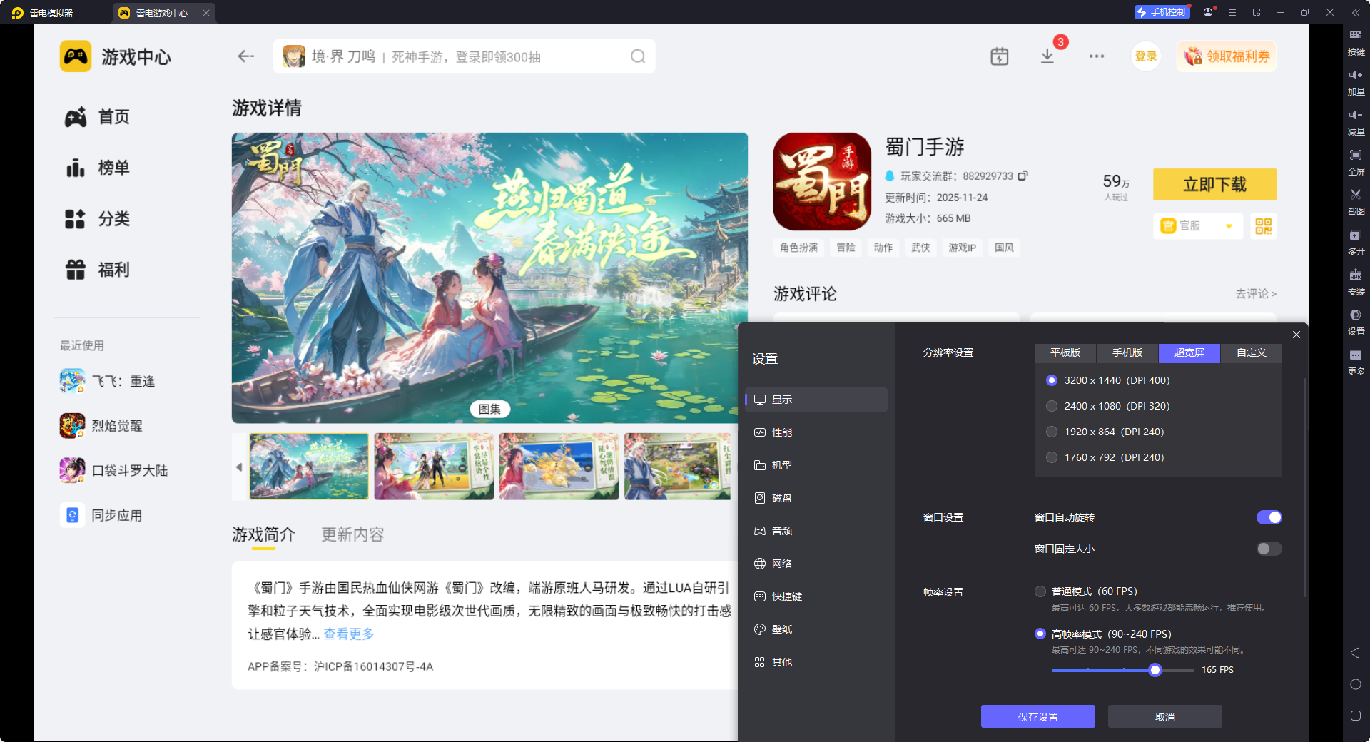Open the 壁纸 settings section
The width and height of the screenshot is (1370, 742).
781,629
